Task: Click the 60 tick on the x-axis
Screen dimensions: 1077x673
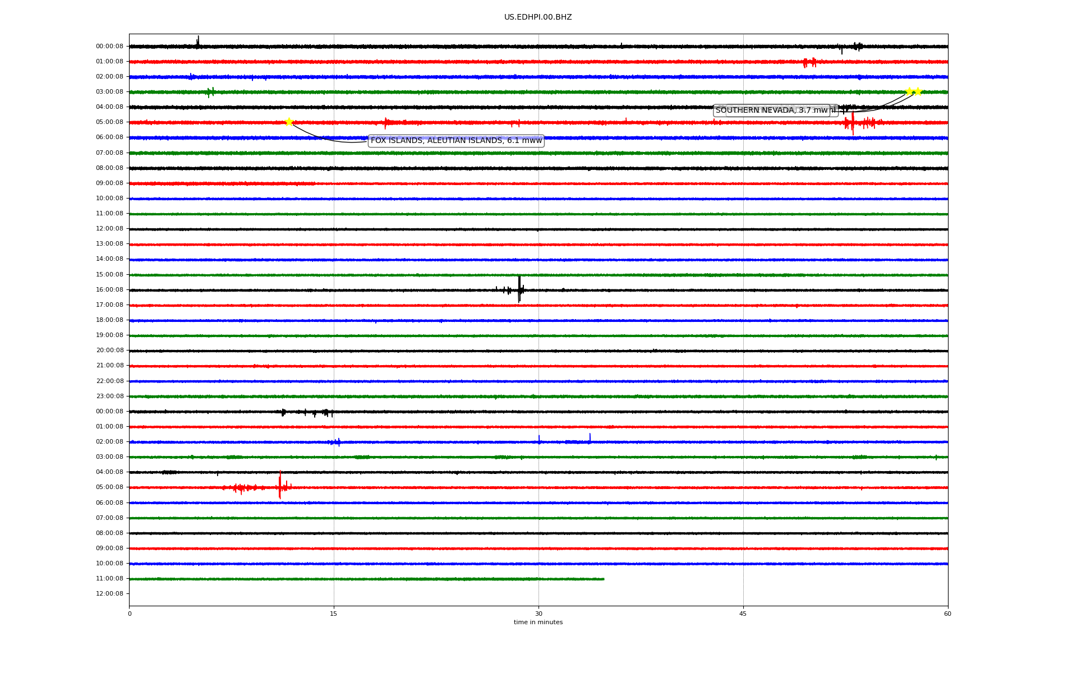Action: [x=947, y=614]
